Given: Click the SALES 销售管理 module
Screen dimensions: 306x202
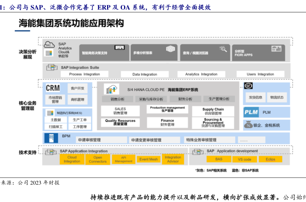Looking at the screenshot, I should pyautogui.click(x=120, y=111).
